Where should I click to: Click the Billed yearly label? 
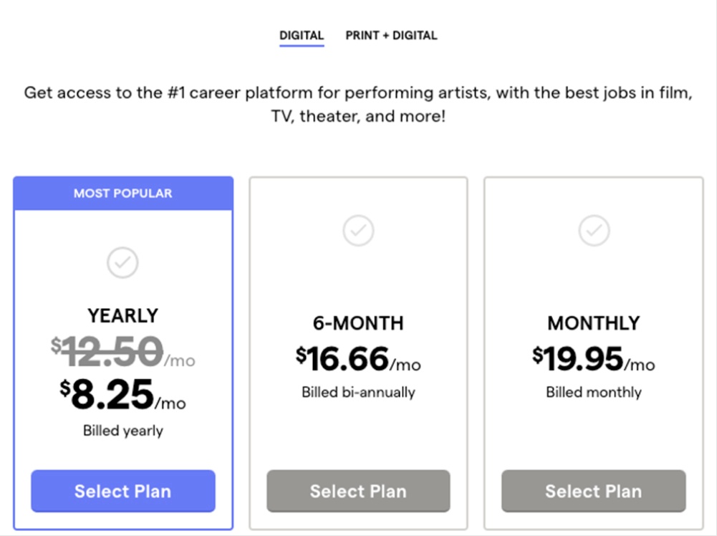[x=122, y=431]
